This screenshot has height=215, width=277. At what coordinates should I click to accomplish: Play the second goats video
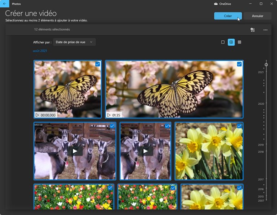[146, 151]
